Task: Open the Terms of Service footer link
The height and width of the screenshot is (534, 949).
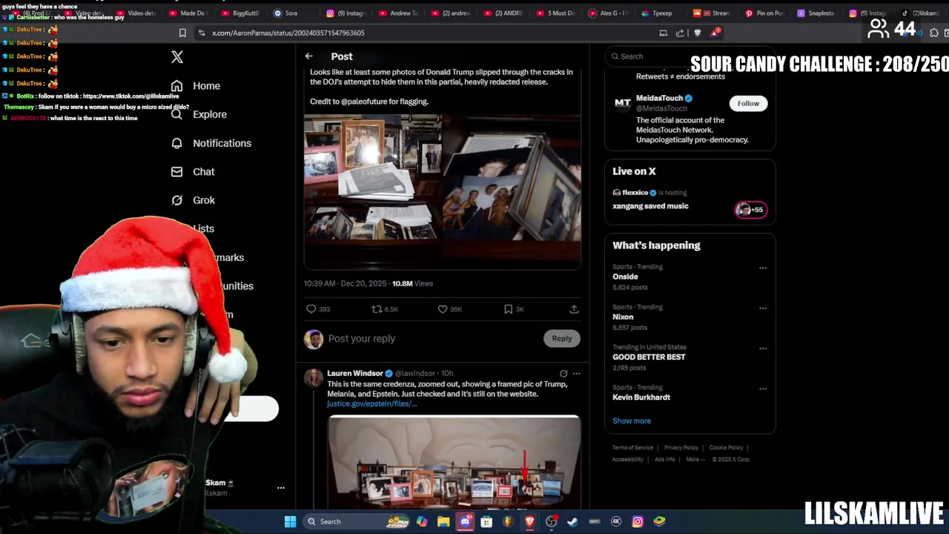Action: point(632,448)
